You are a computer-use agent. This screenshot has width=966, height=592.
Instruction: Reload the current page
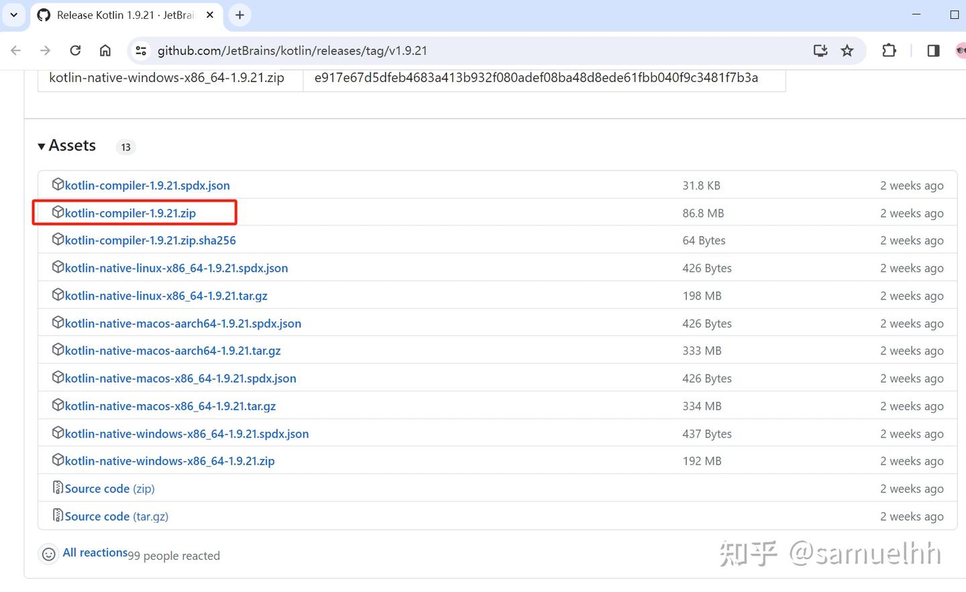tap(75, 50)
